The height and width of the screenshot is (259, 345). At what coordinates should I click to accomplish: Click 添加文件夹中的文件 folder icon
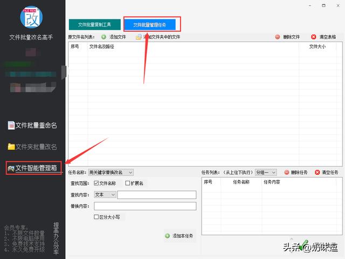coord(139,37)
